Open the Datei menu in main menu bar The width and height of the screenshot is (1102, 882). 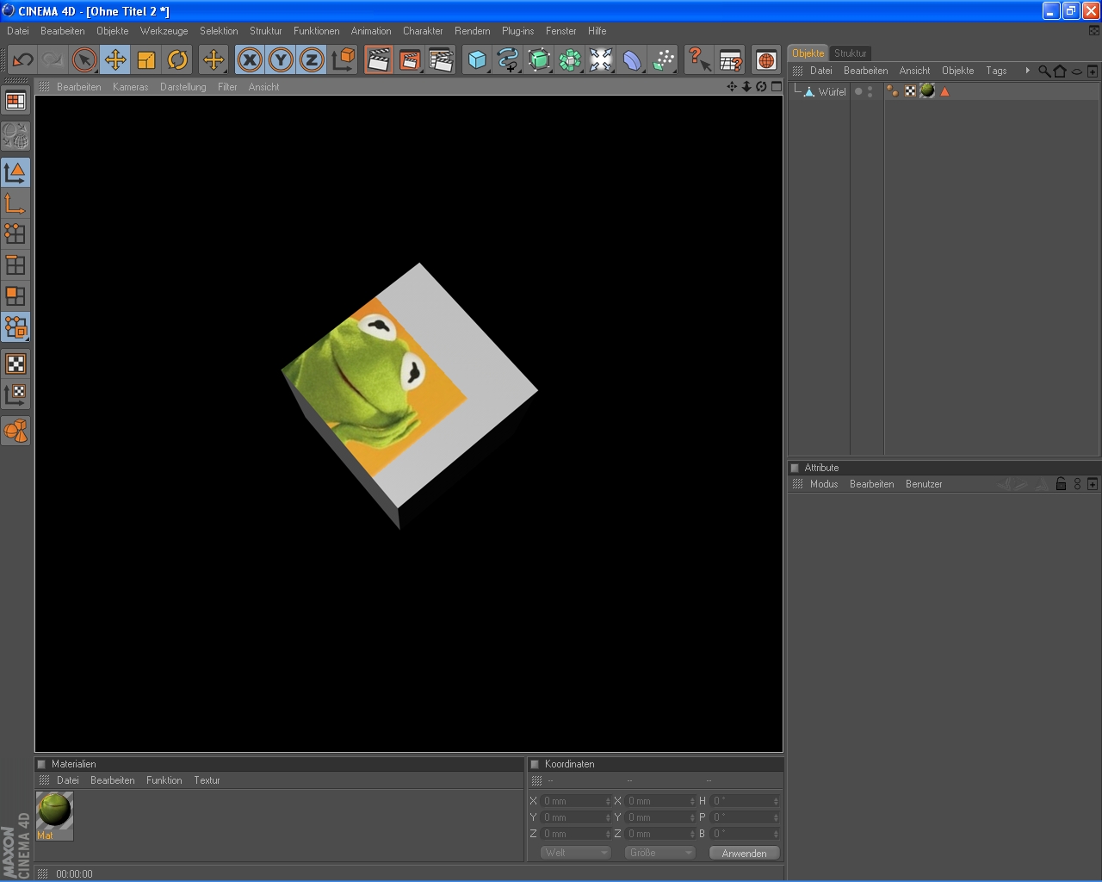(x=18, y=31)
